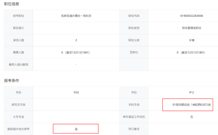Click the 报考条件 section heading
Image resolution: width=218 pixels, height=135 pixels.
(12, 81)
